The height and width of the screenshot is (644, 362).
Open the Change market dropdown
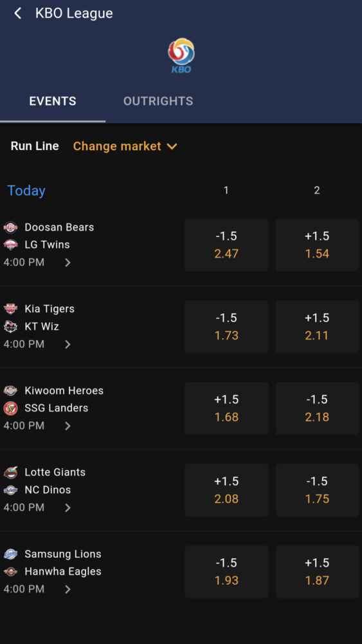pyautogui.click(x=125, y=146)
